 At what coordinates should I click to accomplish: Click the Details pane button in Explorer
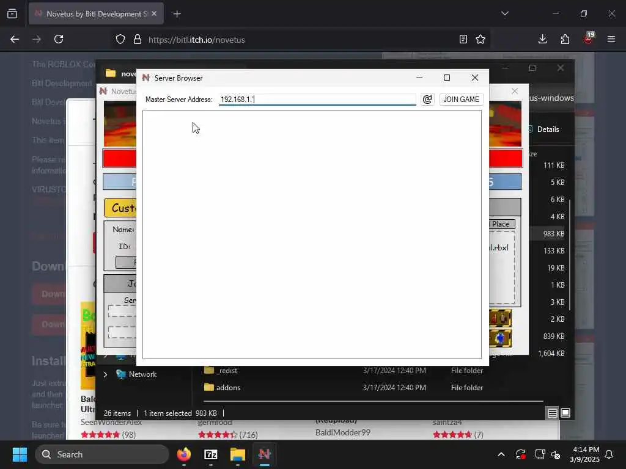(x=544, y=129)
